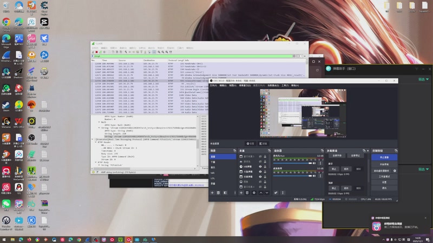Go forward in Wireshark packet history
The height and width of the screenshot is (243, 433).
pyautogui.click(x=134, y=52)
